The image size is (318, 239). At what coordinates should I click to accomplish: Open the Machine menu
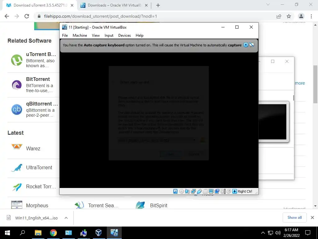[x=80, y=35]
